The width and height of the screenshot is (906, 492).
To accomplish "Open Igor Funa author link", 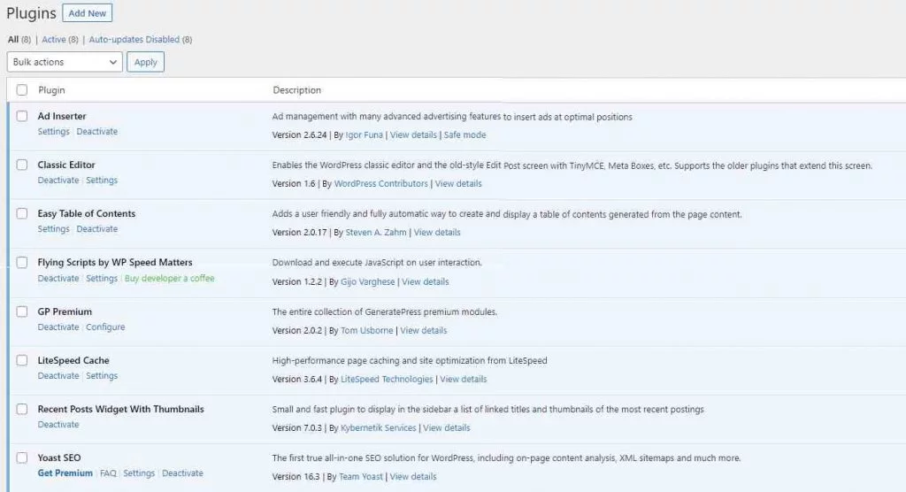I will (x=364, y=135).
